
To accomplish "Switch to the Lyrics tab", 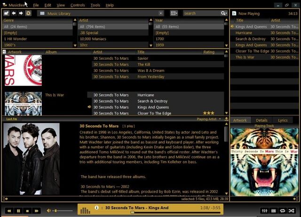I will click(x=283, y=120).
